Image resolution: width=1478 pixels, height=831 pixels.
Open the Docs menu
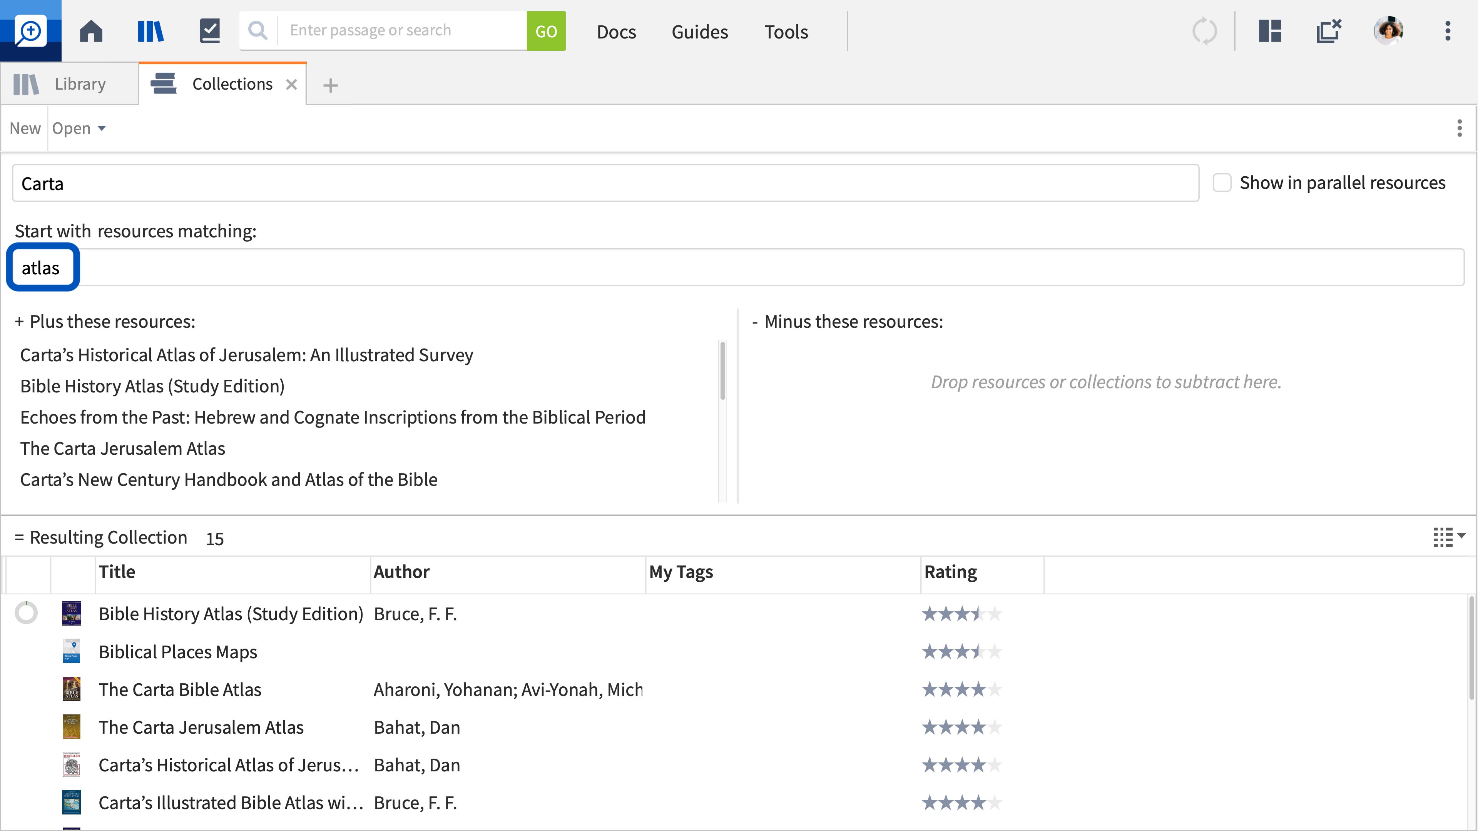tap(616, 32)
